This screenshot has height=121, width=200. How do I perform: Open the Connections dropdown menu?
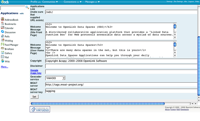(x=72, y=2)
